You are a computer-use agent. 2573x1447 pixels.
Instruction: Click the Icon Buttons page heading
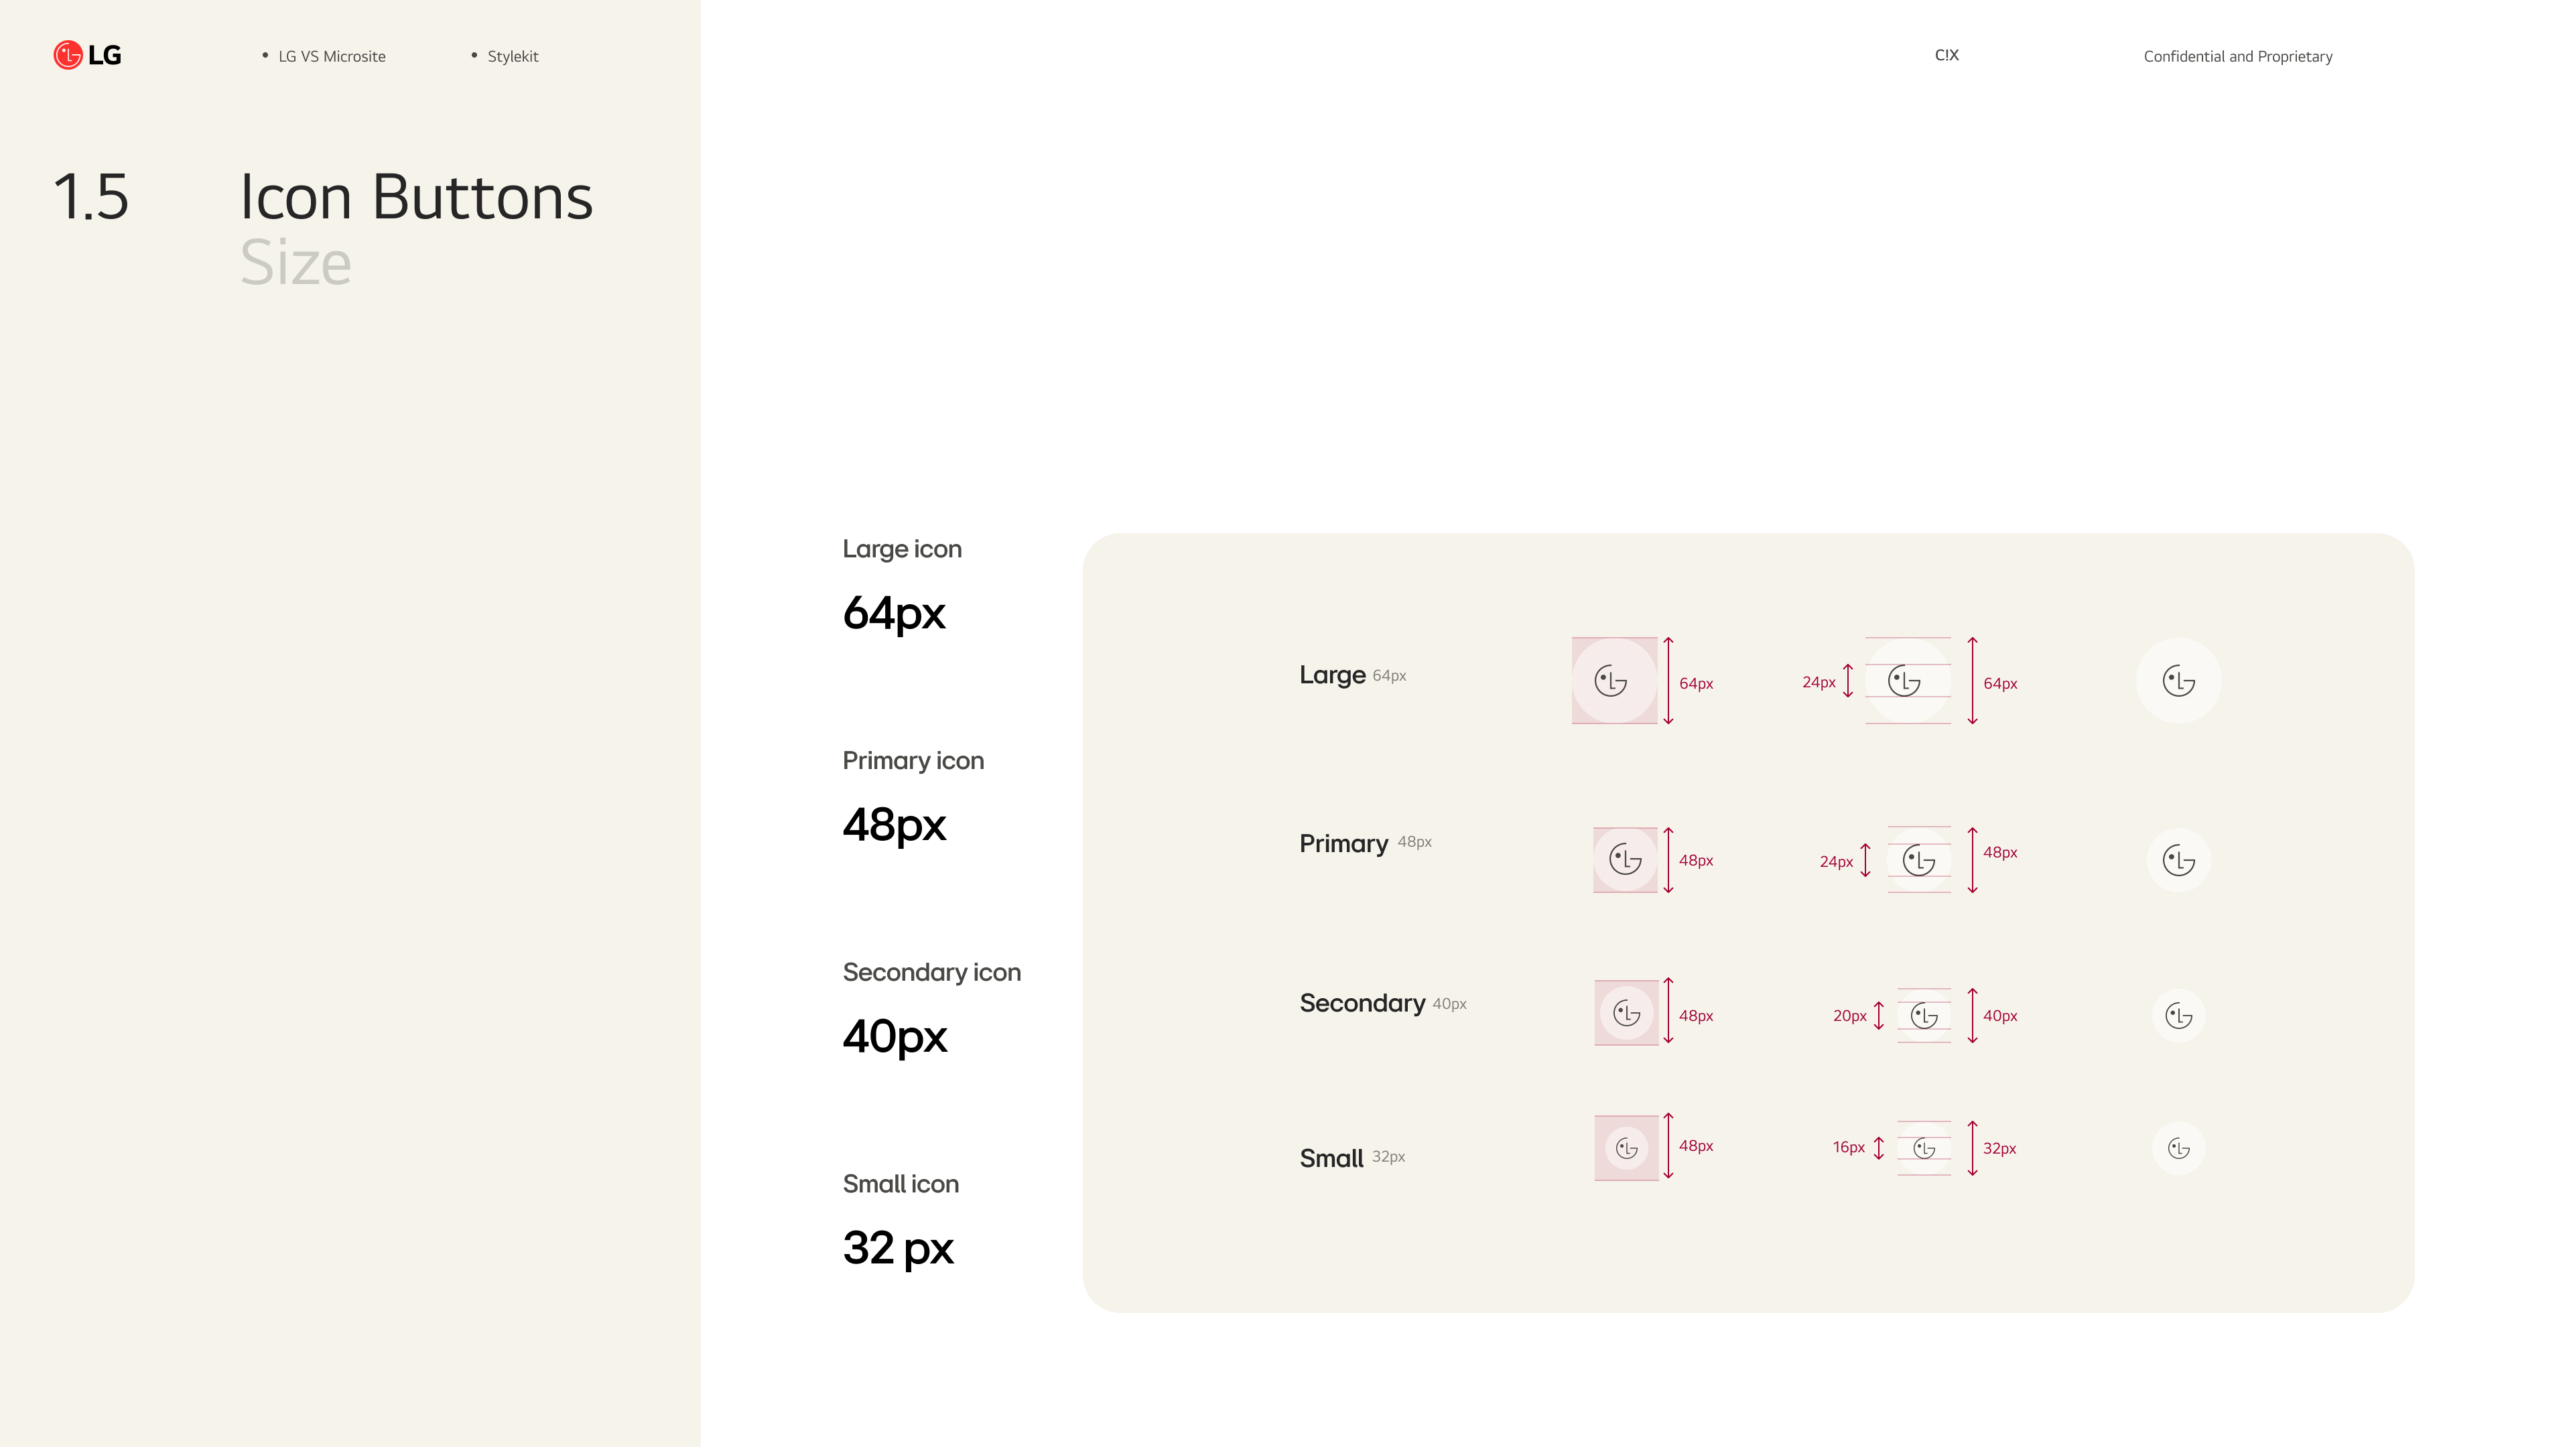click(415, 197)
